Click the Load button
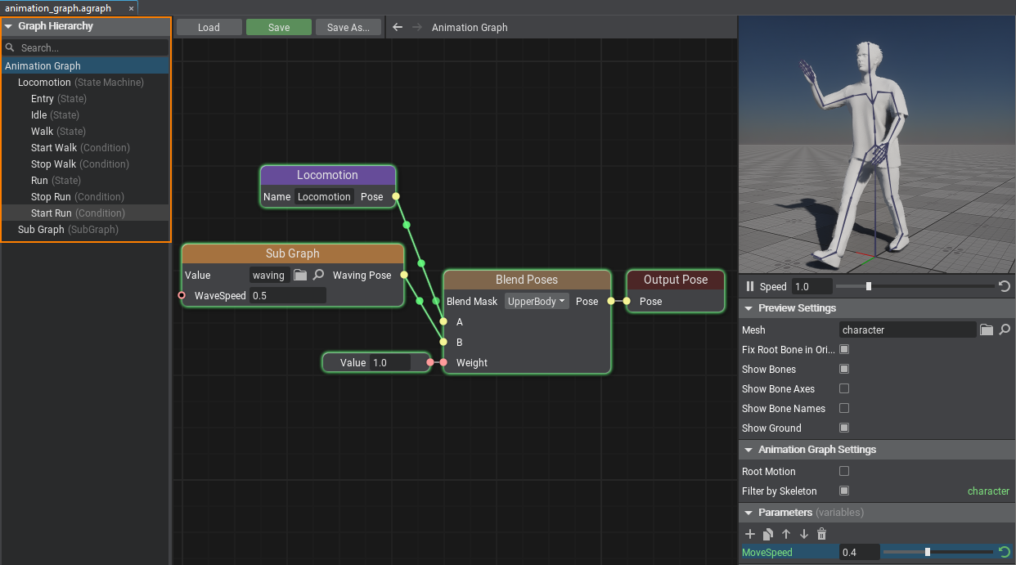Viewport: 1016px width, 565px height. 209,27
